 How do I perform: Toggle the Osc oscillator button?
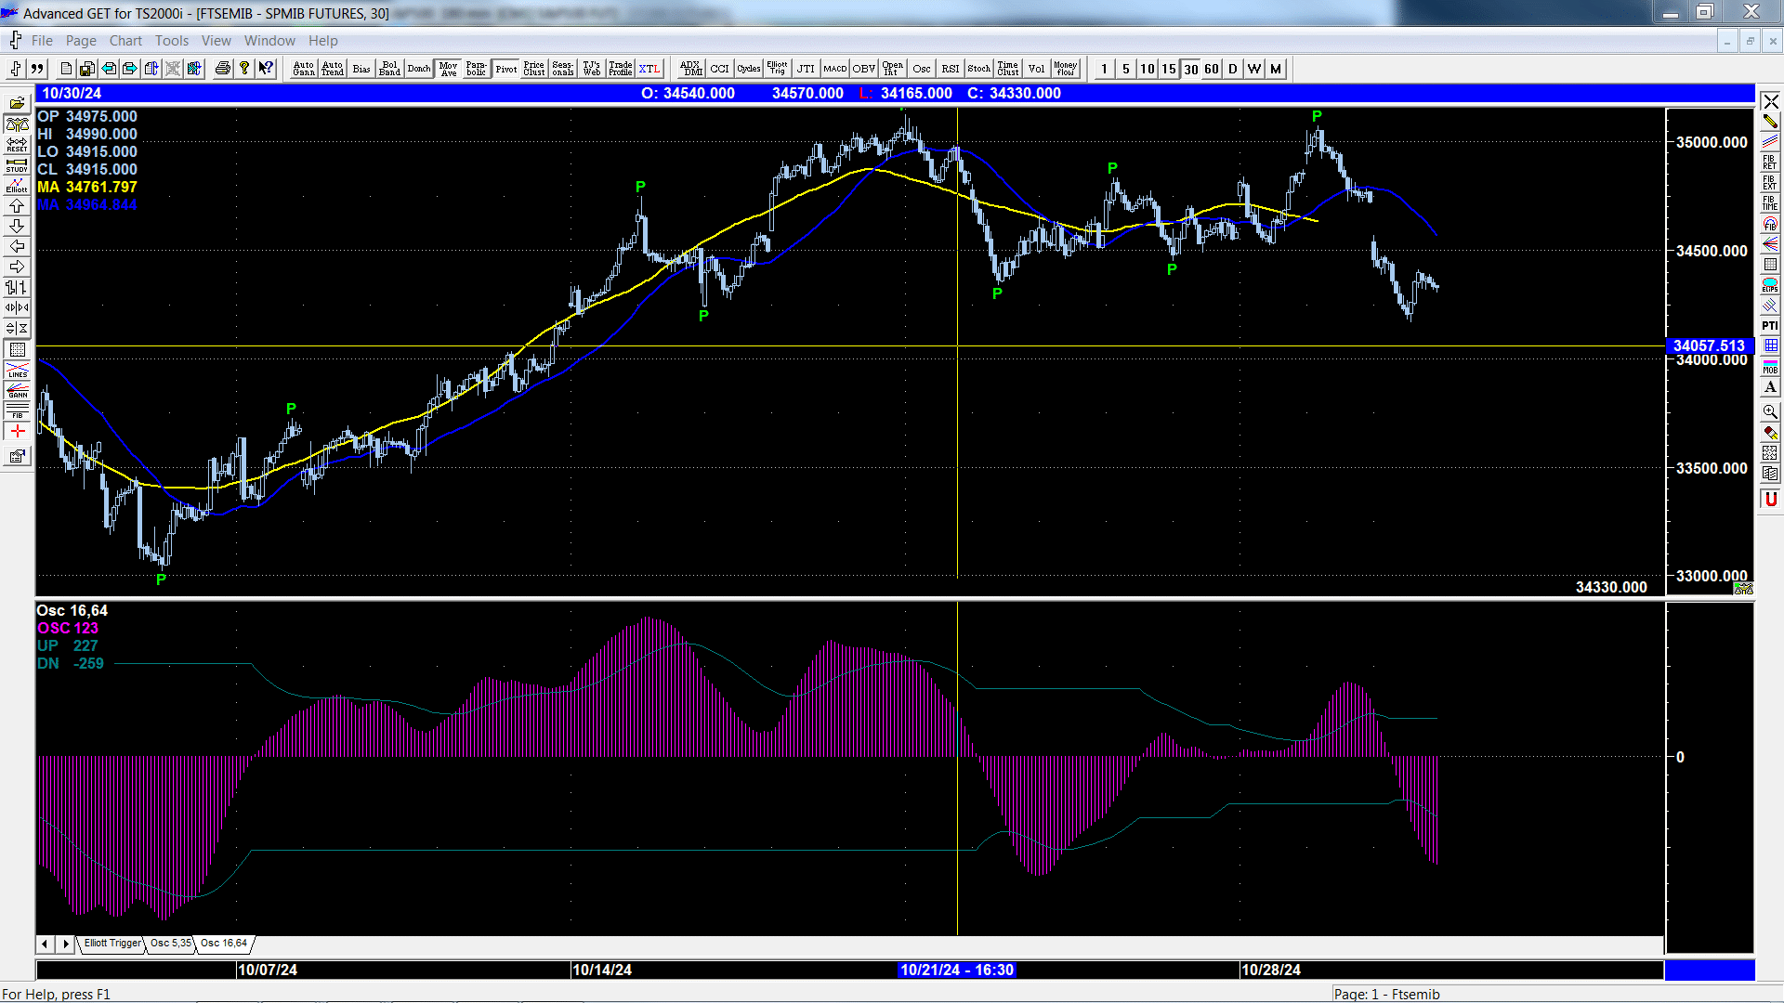921,69
